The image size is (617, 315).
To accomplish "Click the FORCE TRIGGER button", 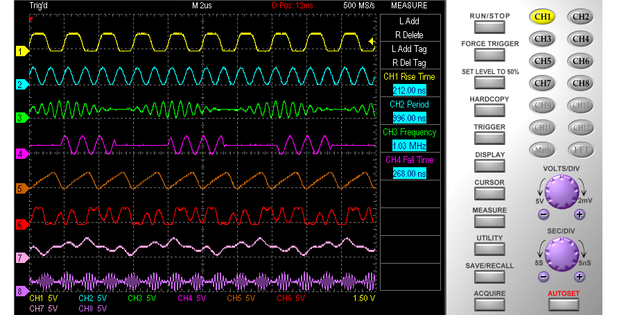I will click(x=489, y=55).
